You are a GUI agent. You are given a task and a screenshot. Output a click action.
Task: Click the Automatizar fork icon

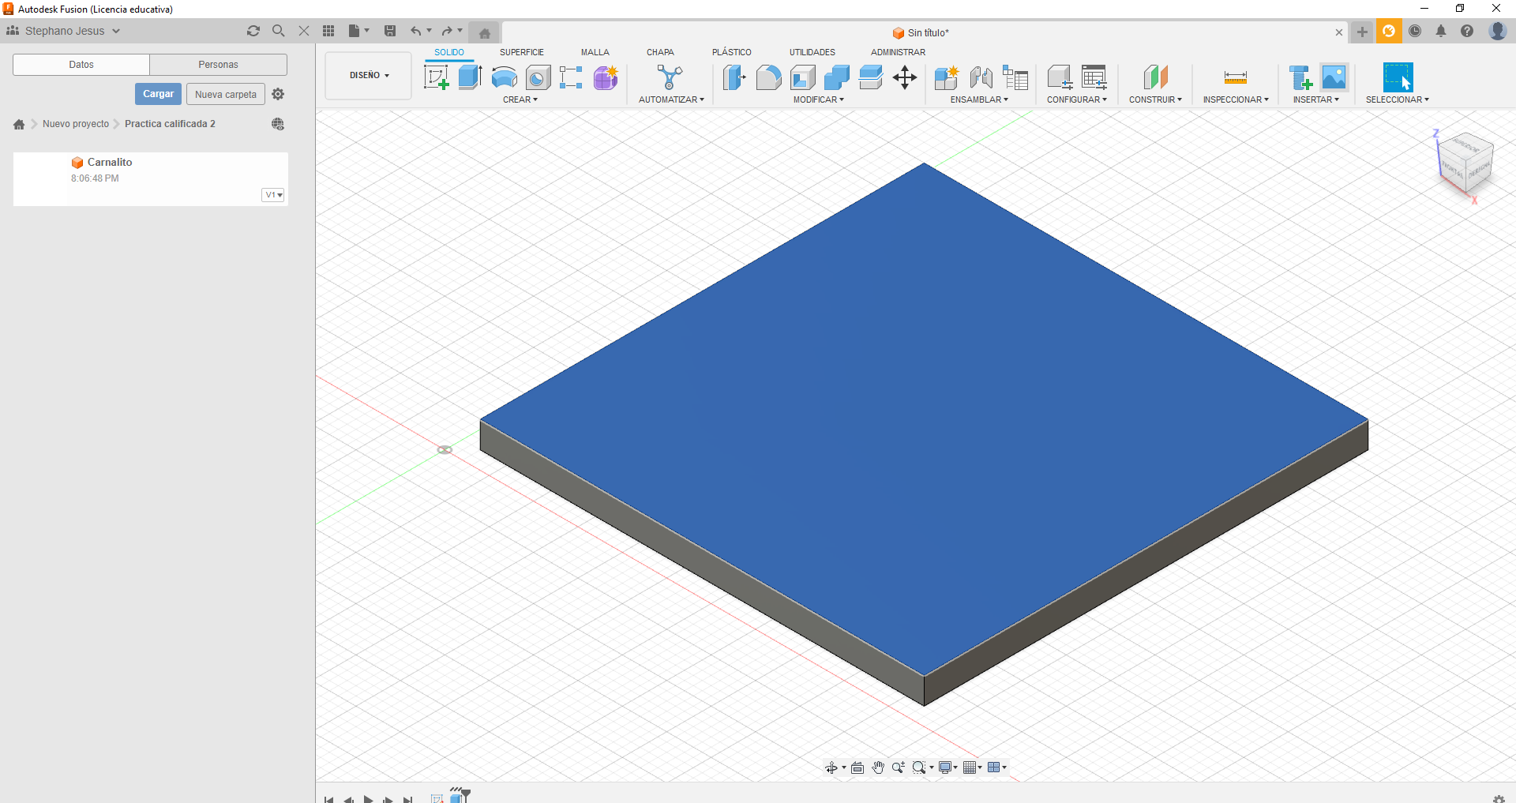tap(670, 77)
